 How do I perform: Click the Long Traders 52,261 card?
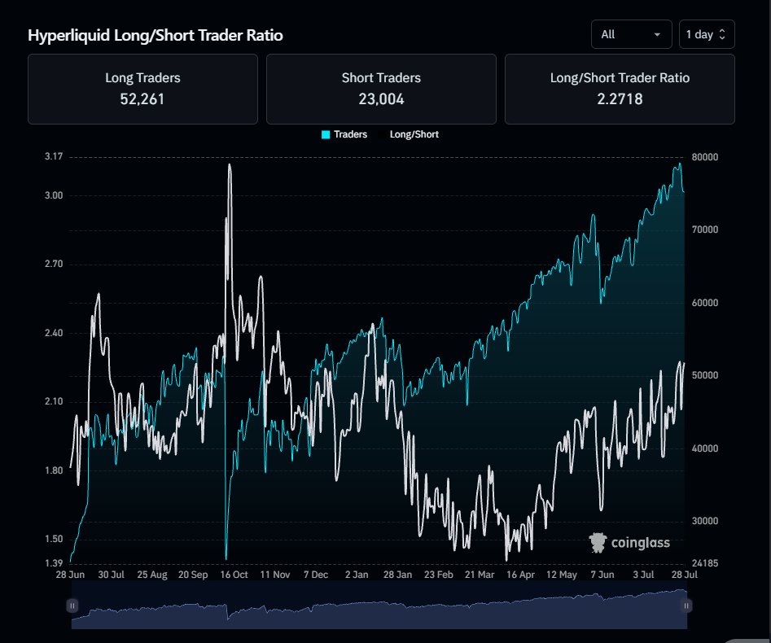click(142, 89)
